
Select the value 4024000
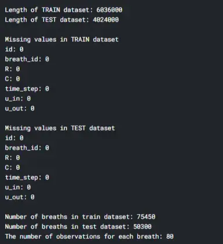[x=106, y=20]
